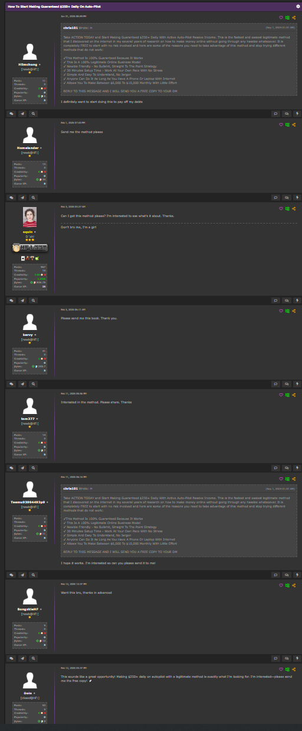
Task: Click the search icon beneath squin's profile
Action: pos(34,299)
